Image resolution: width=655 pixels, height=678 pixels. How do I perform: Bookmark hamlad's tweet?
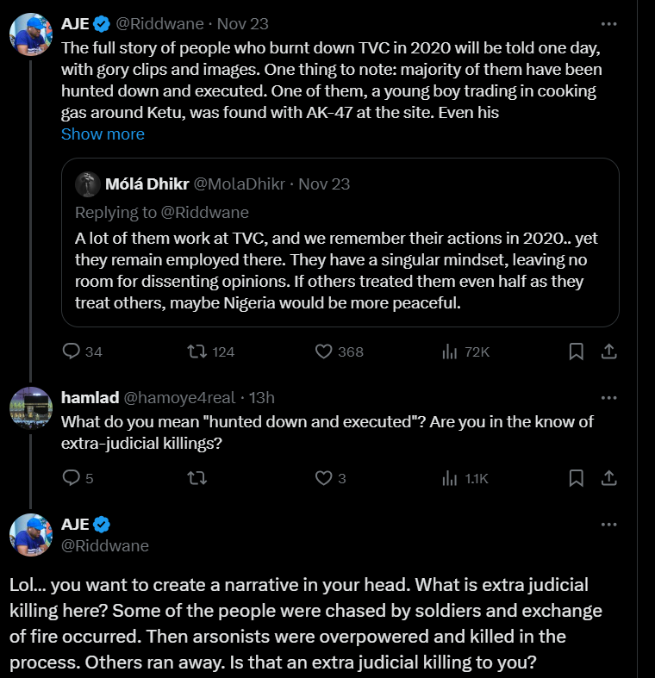[x=577, y=478]
